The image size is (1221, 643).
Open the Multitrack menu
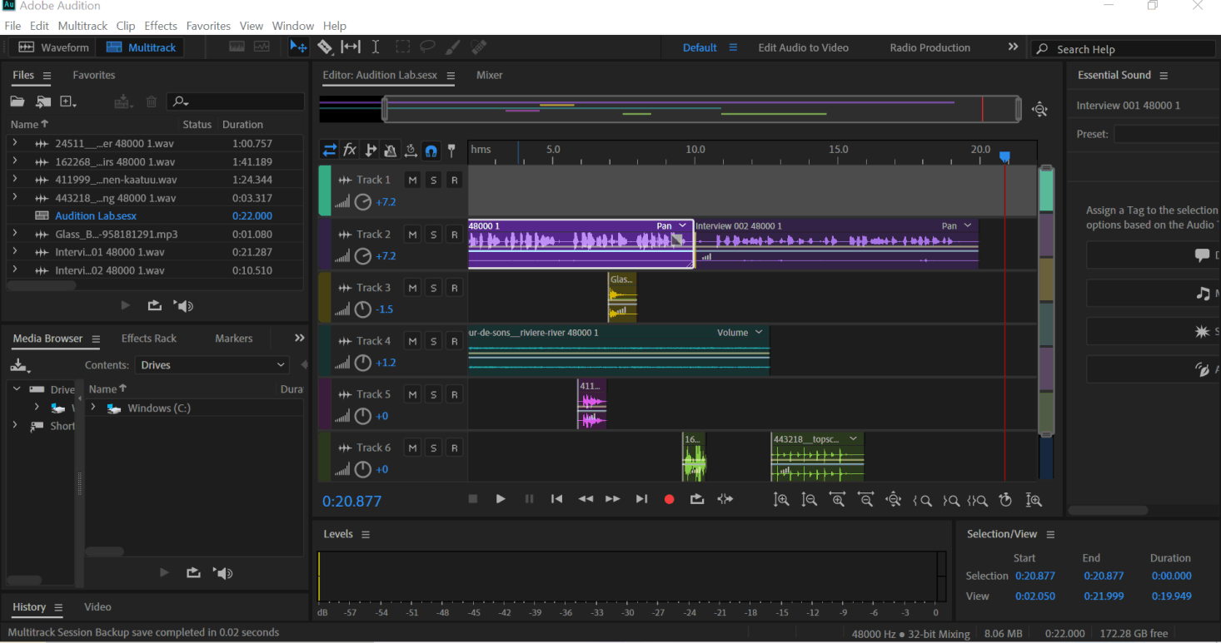pyautogui.click(x=82, y=26)
